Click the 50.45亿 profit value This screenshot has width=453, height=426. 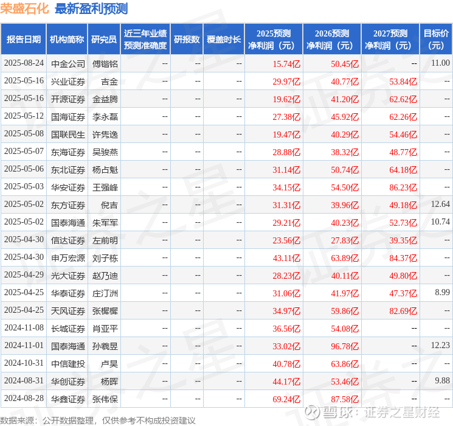[345, 64]
